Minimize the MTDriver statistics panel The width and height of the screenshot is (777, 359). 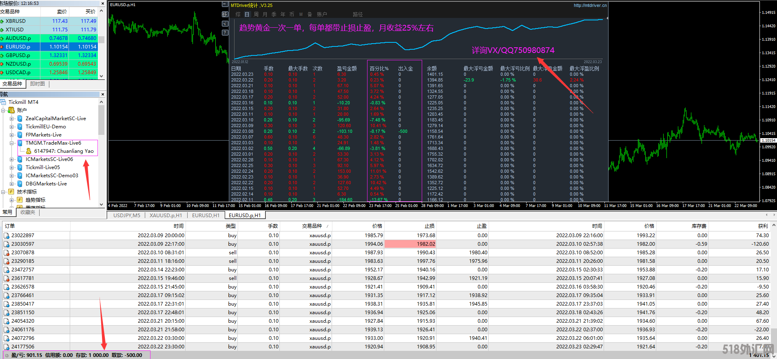pos(225,4)
